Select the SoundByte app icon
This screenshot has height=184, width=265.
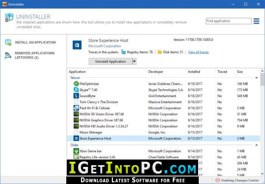[x=76, y=96]
